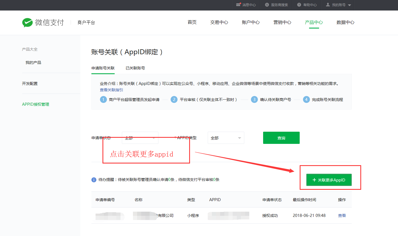
Task: Click 查看 in the 小程序 row
Action: click(342, 216)
